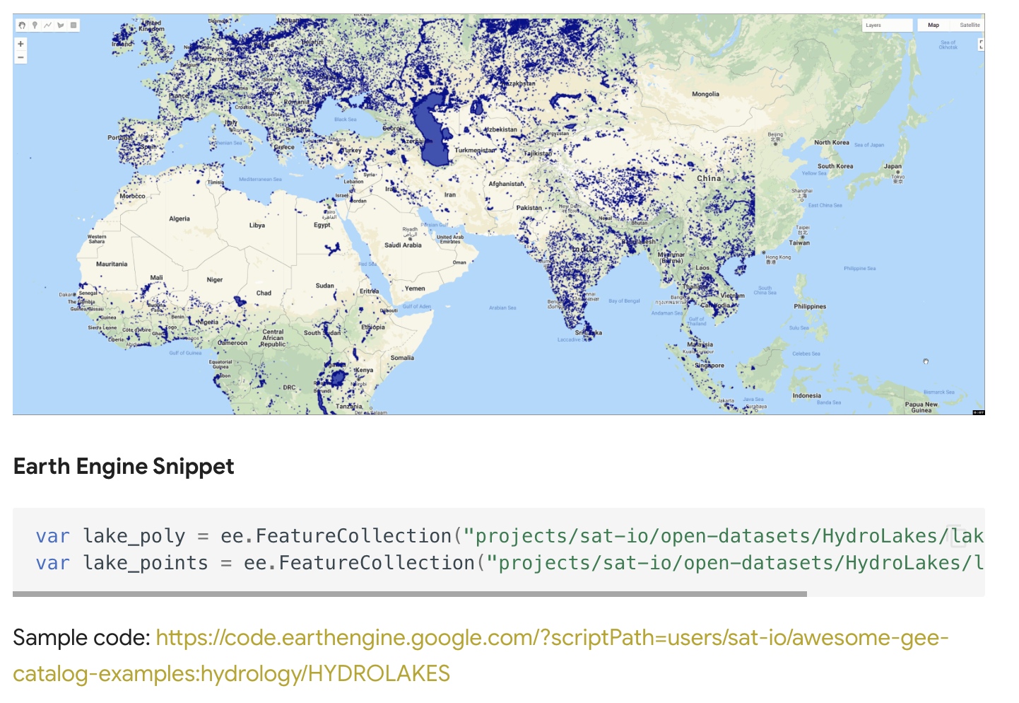The image size is (1019, 703).
Task: Click the fullscreen icon in the map corner
Action: pos(982,45)
